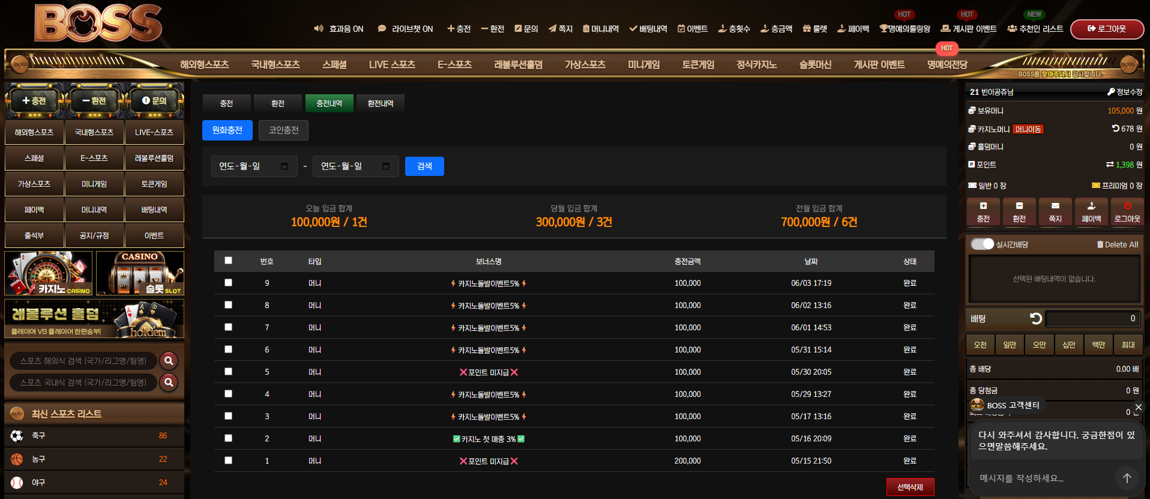Expand the 축구 sports list item
This screenshot has height=499, width=1150.
[94, 436]
